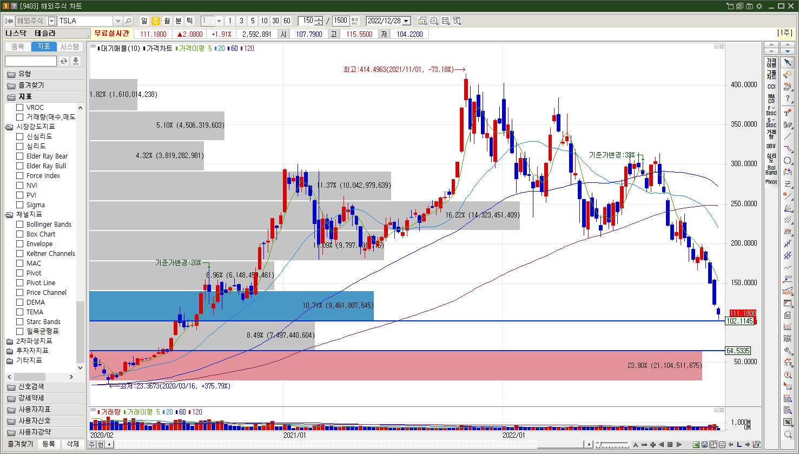Screen dimensions: 799x454
Task: Click the 삭제 button at bottom left
Action: (x=72, y=444)
